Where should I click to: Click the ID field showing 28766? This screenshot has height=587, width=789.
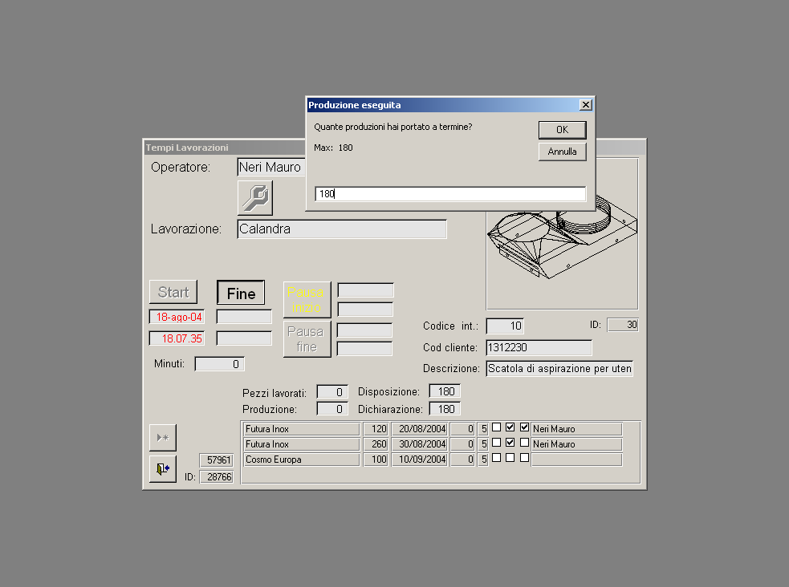click(x=217, y=477)
